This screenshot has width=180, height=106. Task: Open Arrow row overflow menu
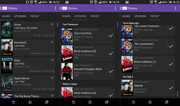(x=53, y=35)
